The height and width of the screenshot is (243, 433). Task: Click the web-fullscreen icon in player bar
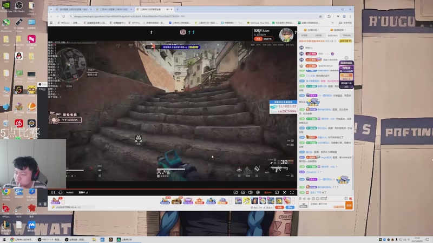coord(277,192)
